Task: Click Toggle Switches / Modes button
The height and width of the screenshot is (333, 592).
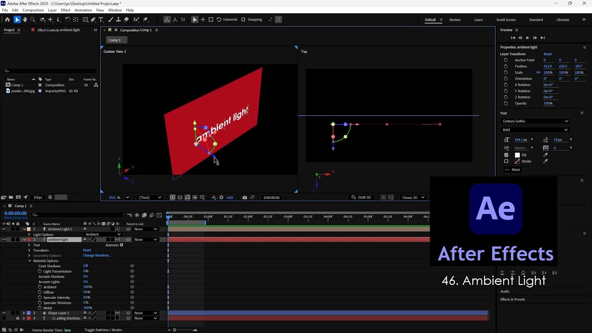Action: 103,330
